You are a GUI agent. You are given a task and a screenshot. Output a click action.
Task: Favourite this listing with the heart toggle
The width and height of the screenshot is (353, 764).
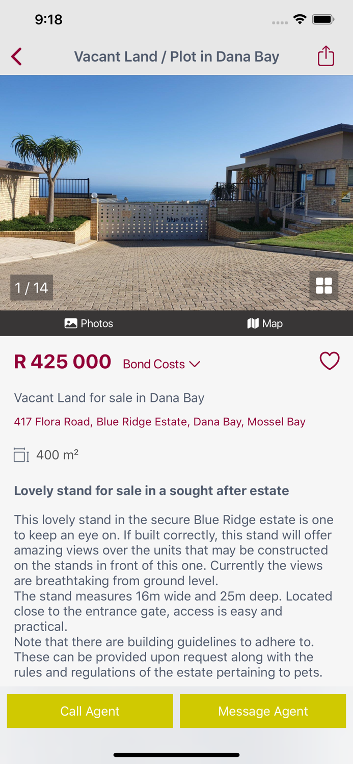coord(330,361)
